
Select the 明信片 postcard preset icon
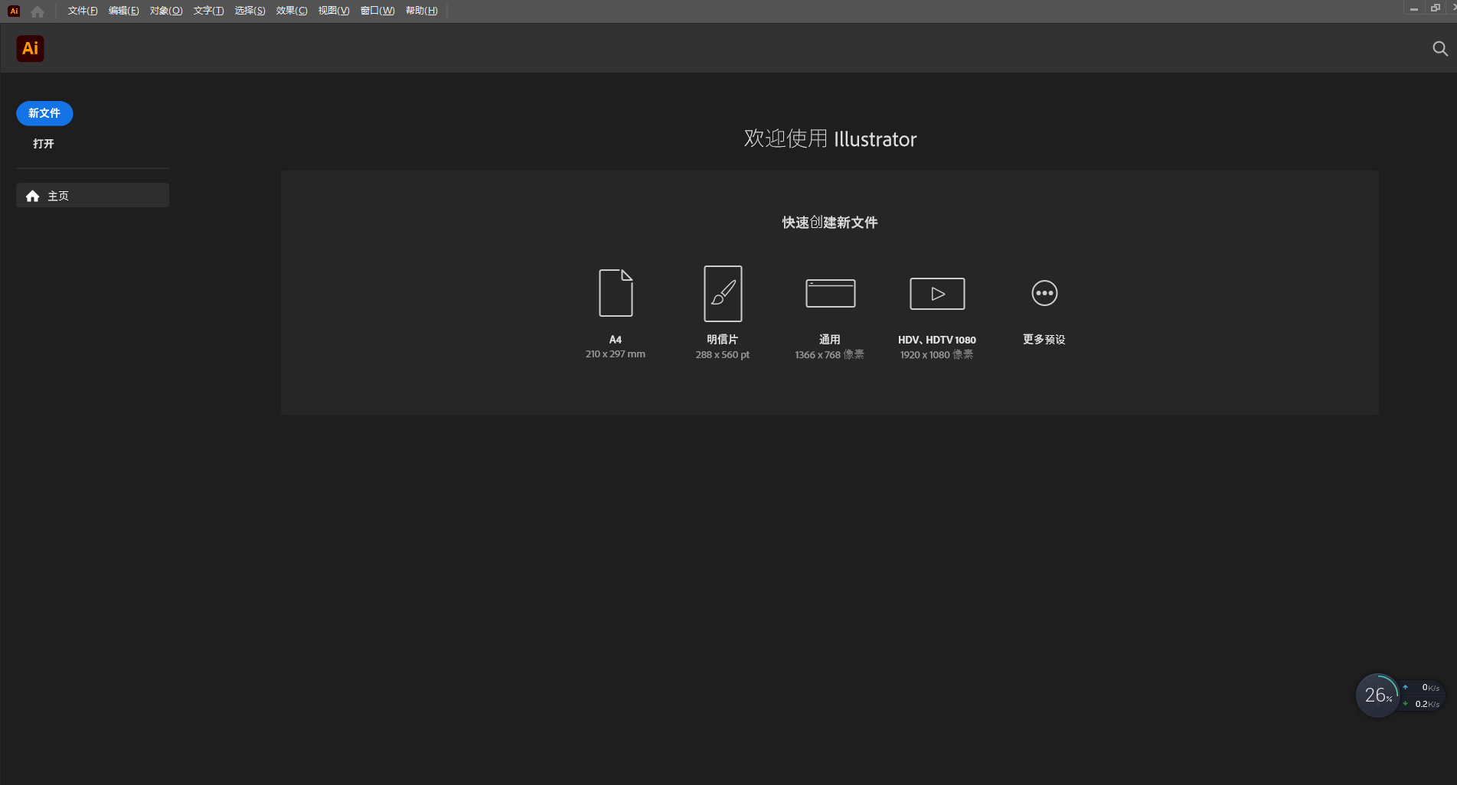(723, 294)
